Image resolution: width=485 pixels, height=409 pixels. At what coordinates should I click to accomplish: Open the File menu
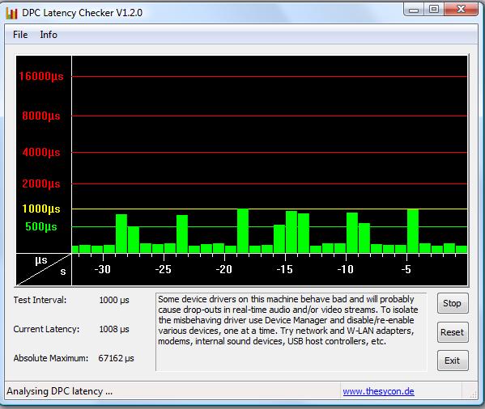click(20, 35)
